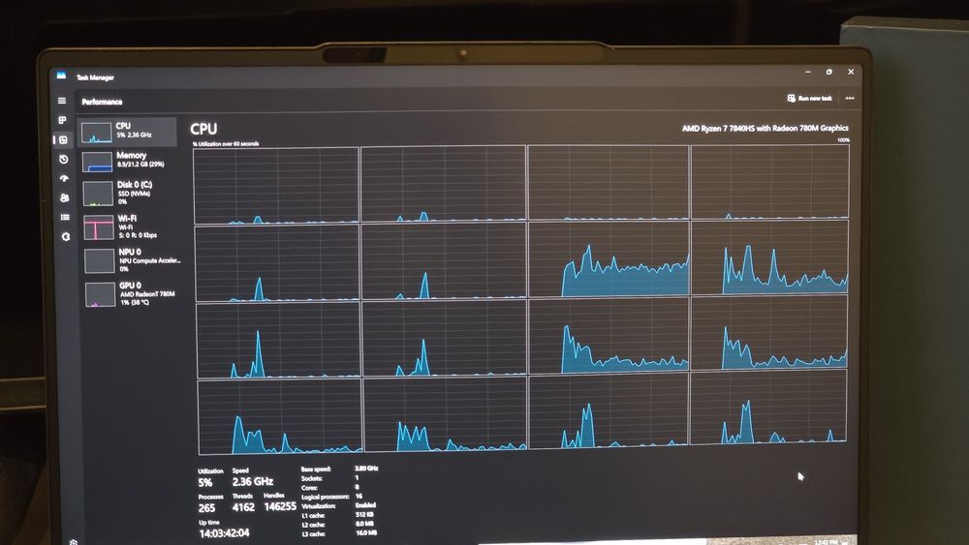Click the Threads count 4162
This screenshot has width=969, height=545.
tap(243, 507)
